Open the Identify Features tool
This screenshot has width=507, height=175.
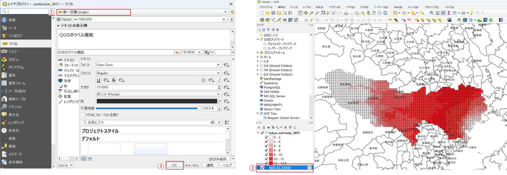click(x=432, y=13)
